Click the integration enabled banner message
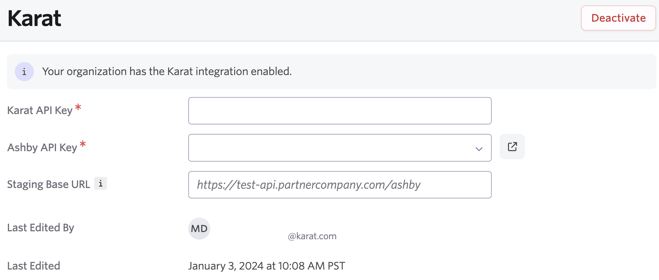 (x=167, y=71)
